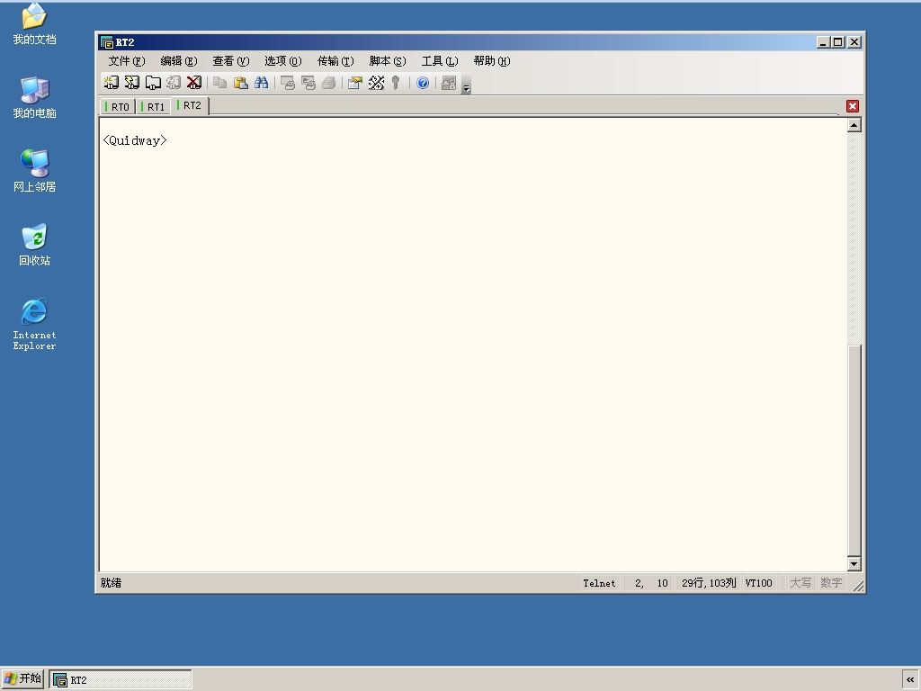The width and height of the screenshot is (921, 691).
Task: Minimize the RT2 window
Action: point(823,42)
